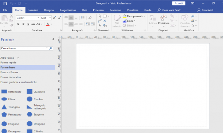Click the Save icon in the title bar
The height and width of the screenshot is (133, 223).
[5, 4]
